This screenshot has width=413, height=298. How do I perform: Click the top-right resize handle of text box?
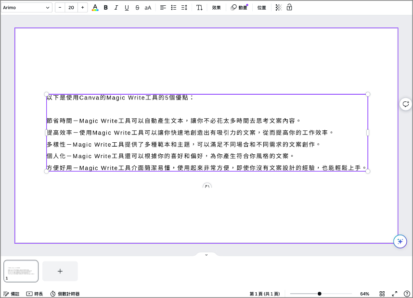368,94
